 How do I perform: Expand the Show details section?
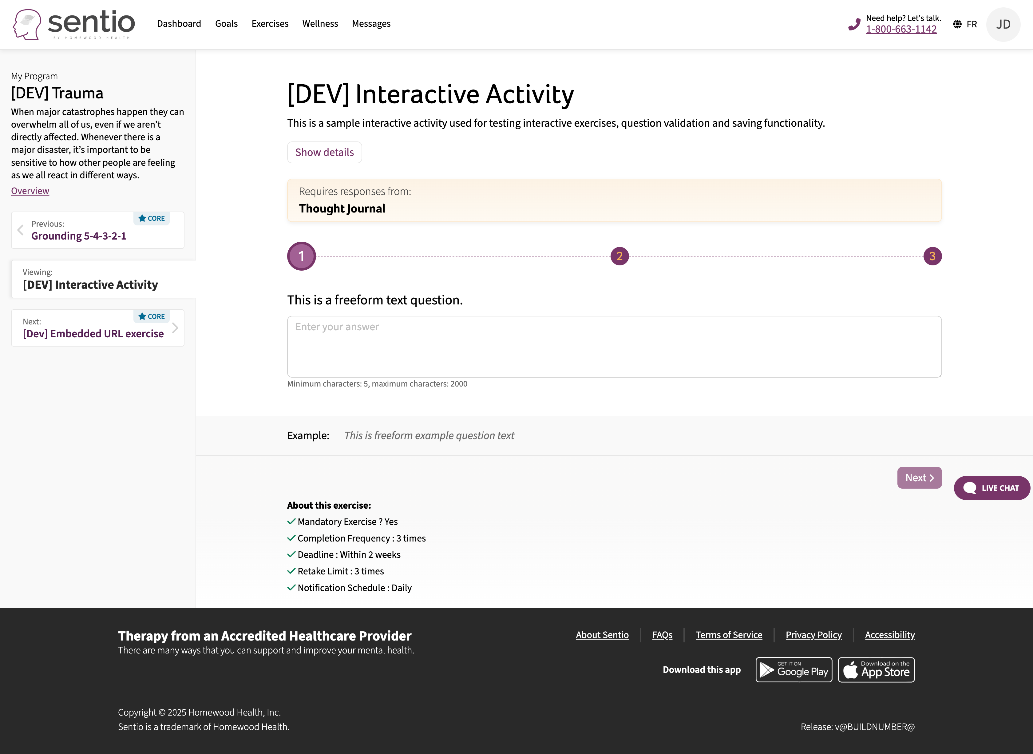pyautogui.click(x=324, y=153)
